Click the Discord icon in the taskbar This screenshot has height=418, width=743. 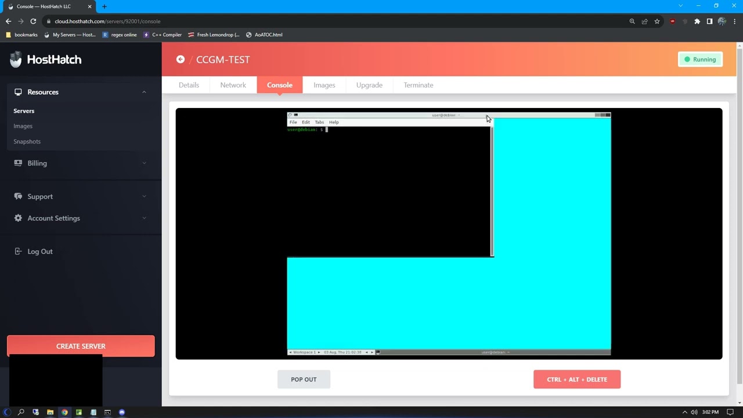(122, 412)
